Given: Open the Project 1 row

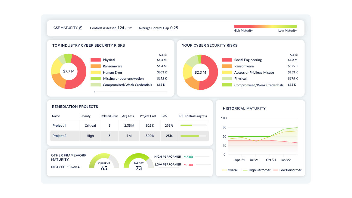Looking at the screenshot, I should pos(59,125).
